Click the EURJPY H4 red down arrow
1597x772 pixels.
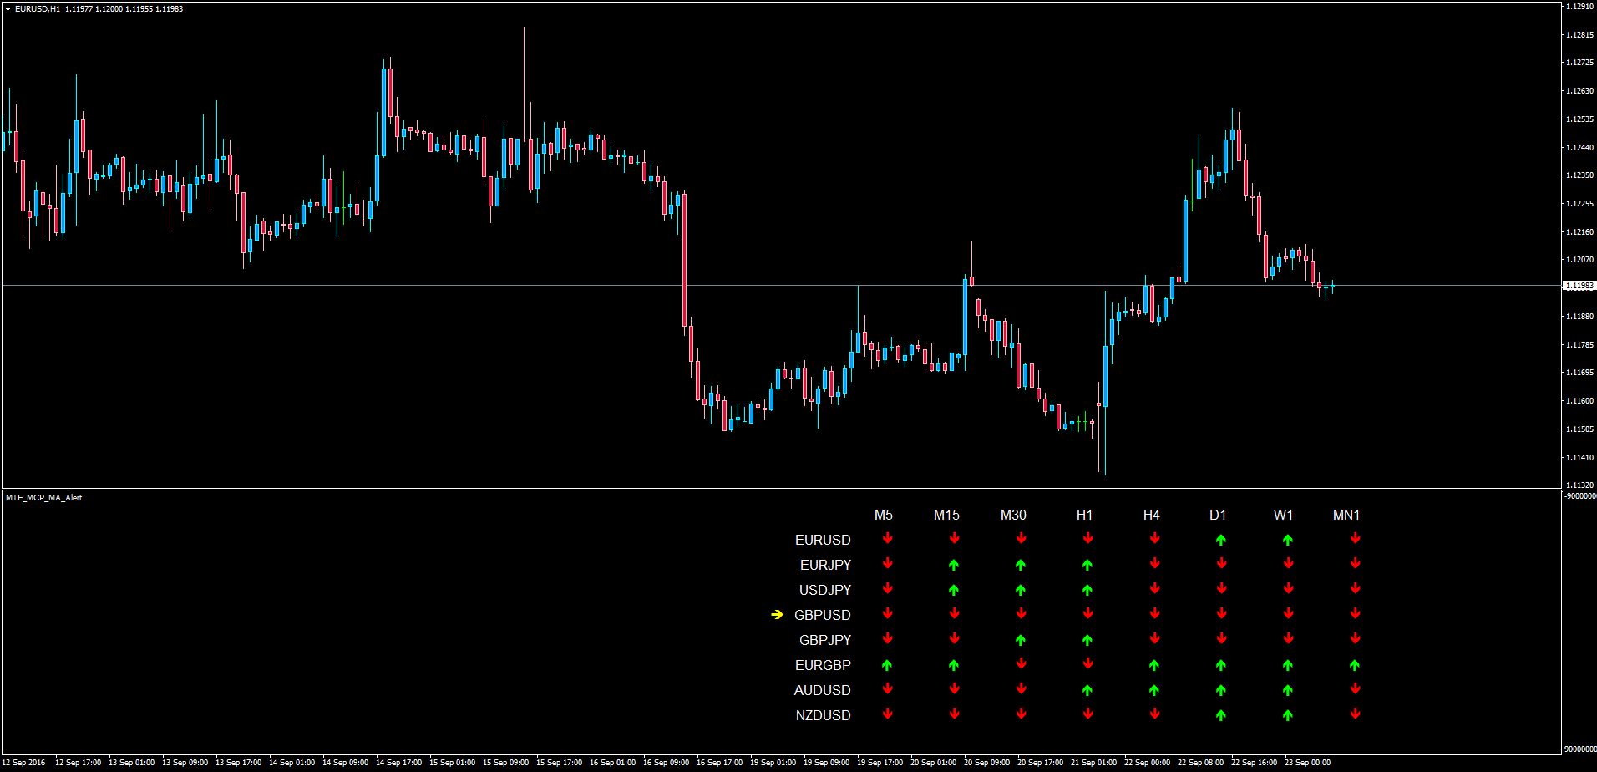(1154, 564)
